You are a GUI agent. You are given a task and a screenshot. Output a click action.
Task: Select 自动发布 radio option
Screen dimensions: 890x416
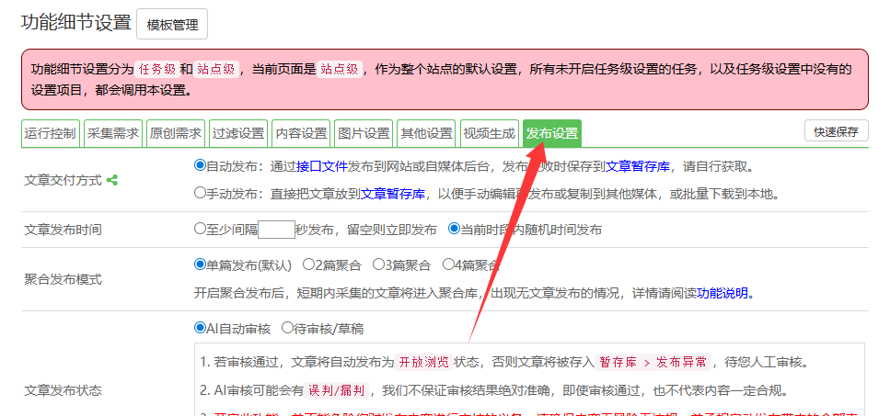(199, 166)
